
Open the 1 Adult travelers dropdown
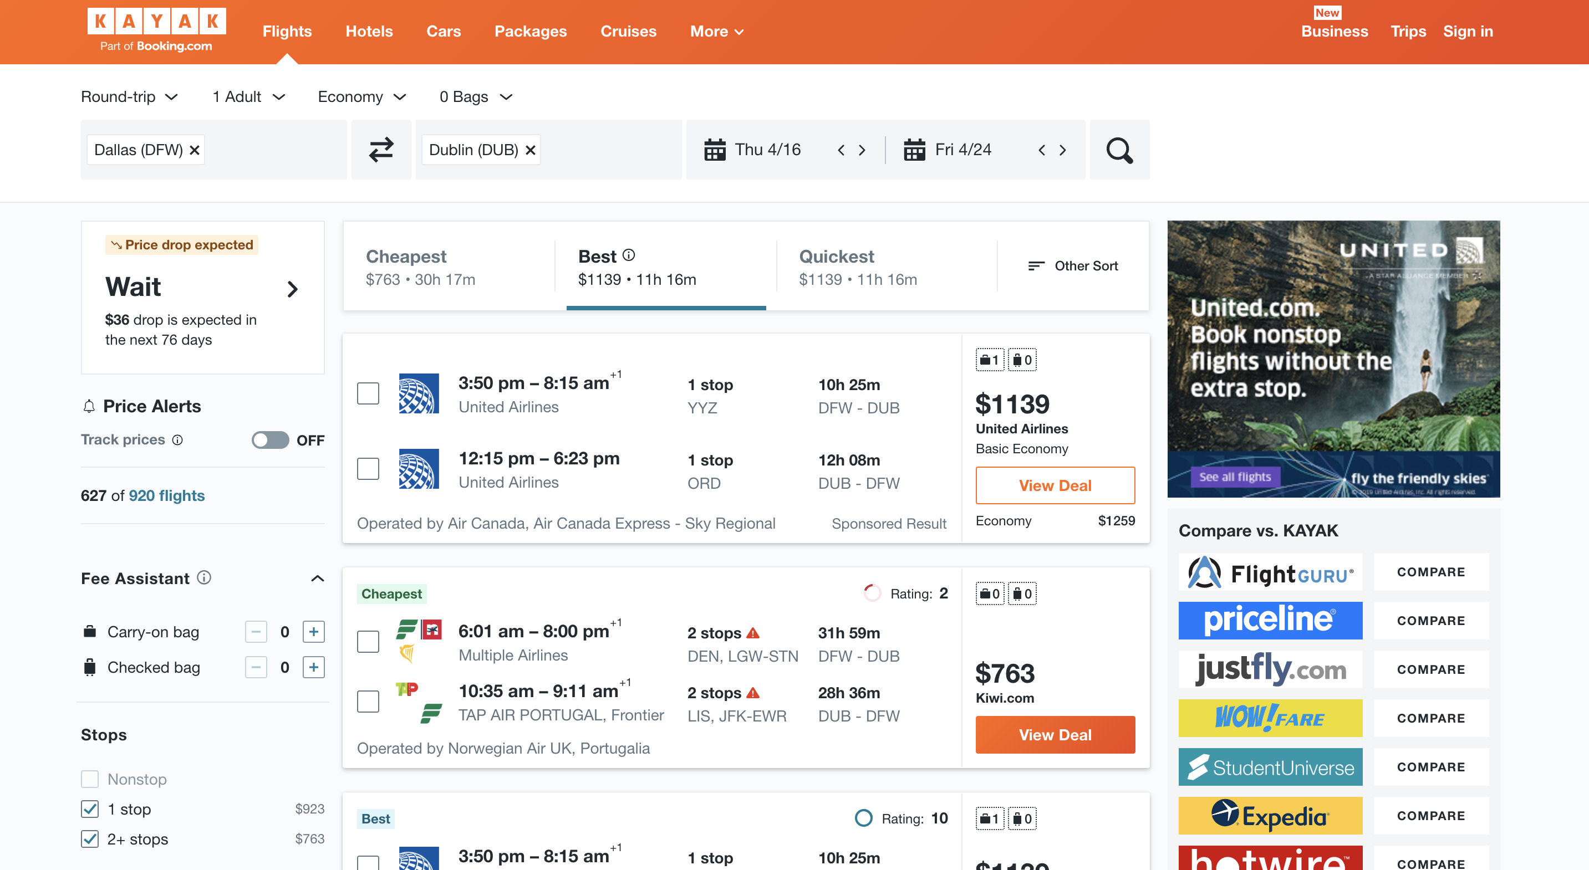[x=248, y=97]
